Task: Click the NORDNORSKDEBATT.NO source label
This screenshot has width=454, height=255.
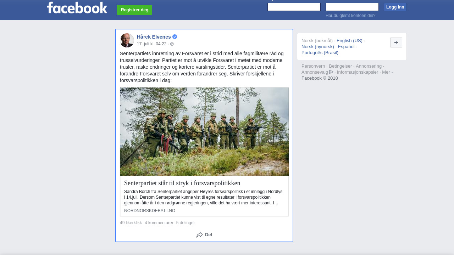Action: 150,211
